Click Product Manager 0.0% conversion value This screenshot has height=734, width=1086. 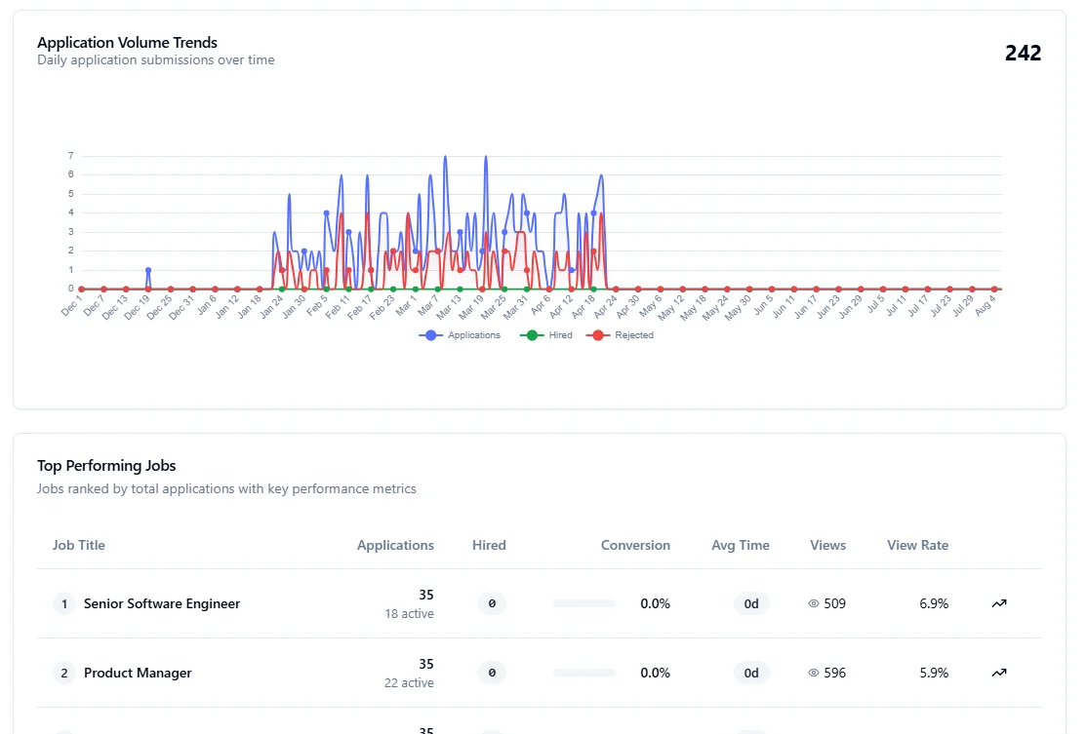click(655, 674)
